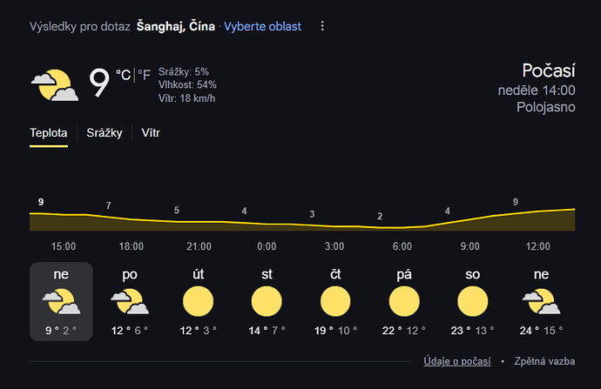Click the Zpětná vazba feedback link

point(544,361)
